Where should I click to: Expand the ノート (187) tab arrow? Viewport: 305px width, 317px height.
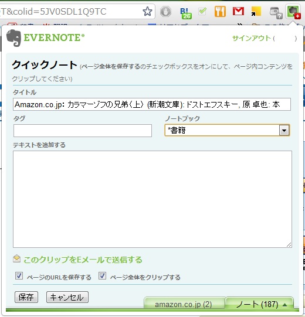(x=284, y=305)
